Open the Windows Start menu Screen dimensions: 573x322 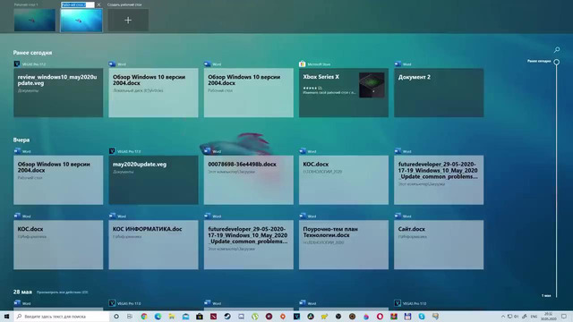tap(6, 317)
